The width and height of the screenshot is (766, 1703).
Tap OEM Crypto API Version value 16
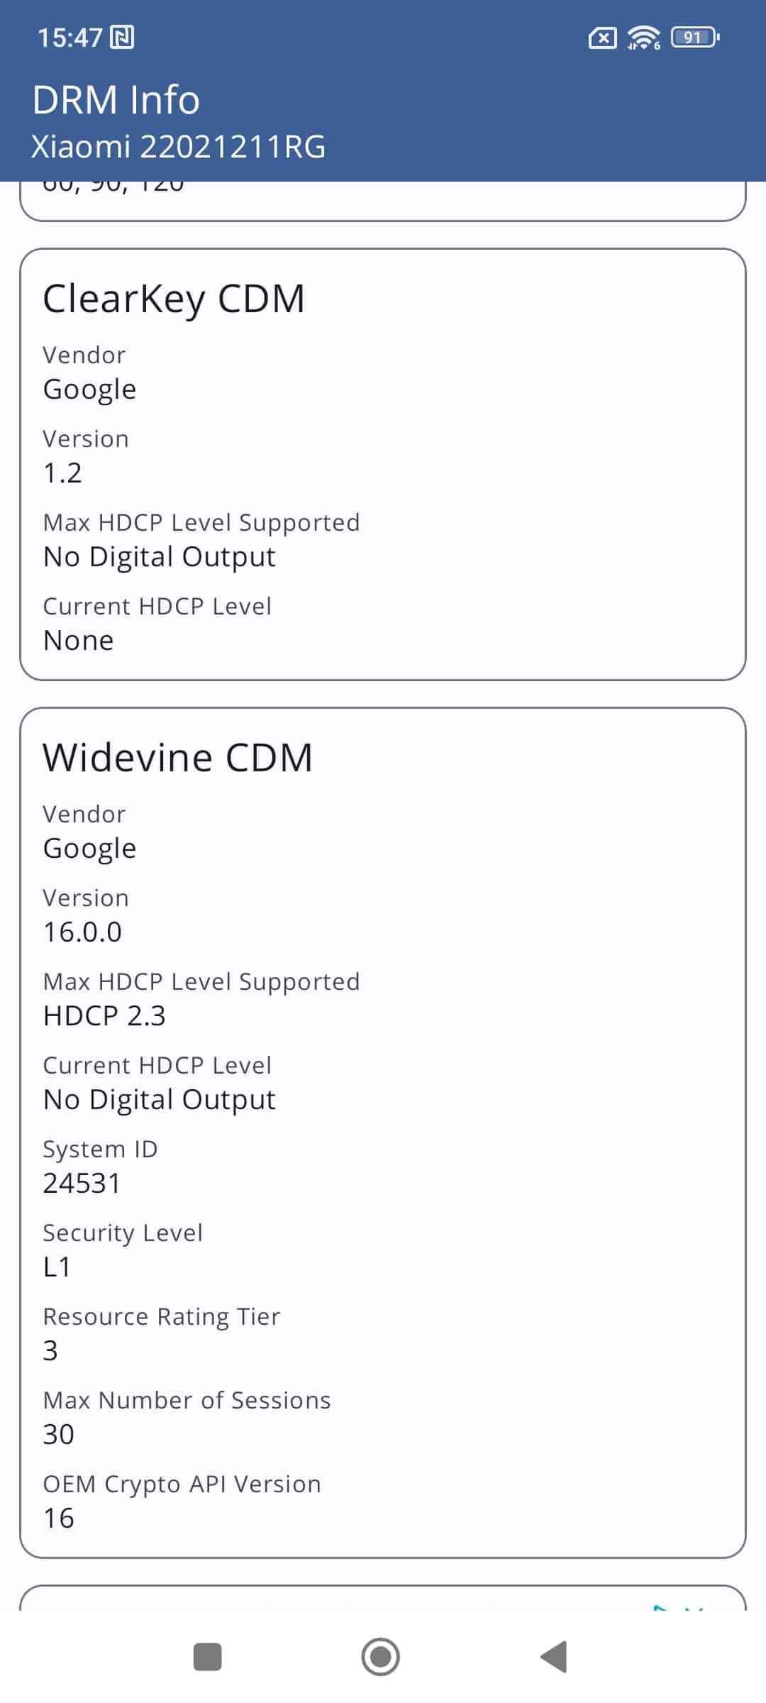coord(59,1518)
